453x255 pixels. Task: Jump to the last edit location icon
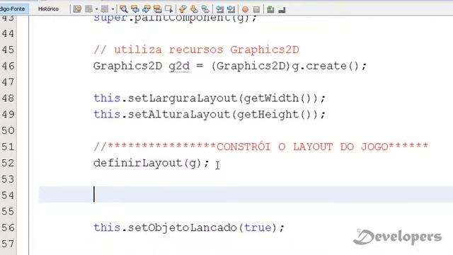coord(77,9)
